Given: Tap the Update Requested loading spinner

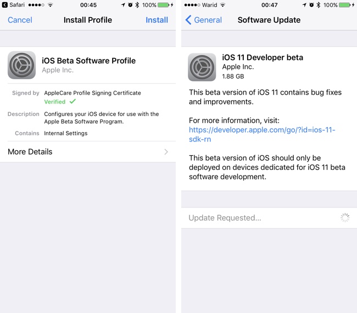Looking at the screenshot, I should tap(345, 218).
